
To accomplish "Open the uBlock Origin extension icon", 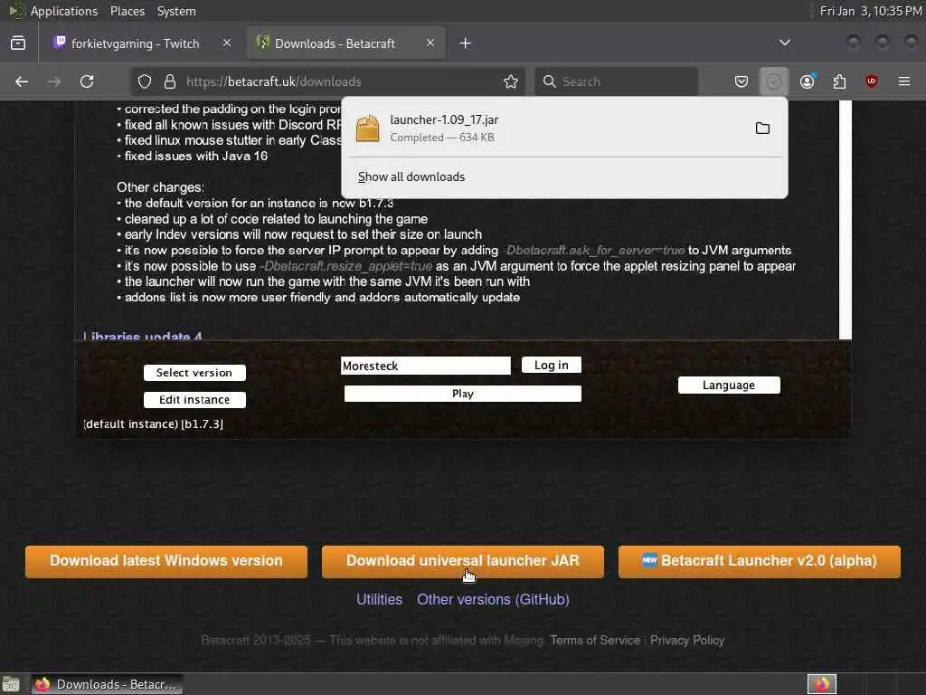I will tap(872, 81).
